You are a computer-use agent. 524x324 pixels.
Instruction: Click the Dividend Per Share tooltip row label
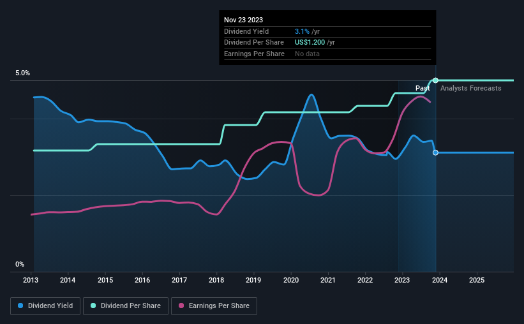tap(254, 43)
